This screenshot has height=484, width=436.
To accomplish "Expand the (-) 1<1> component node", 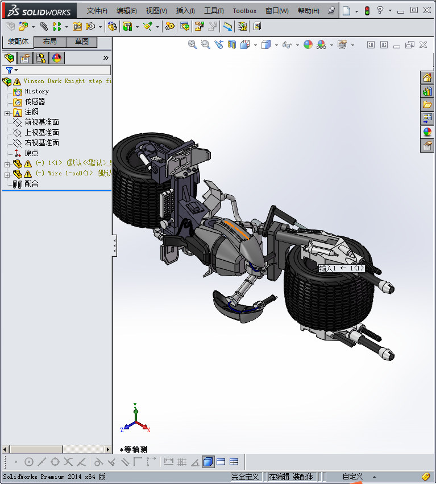I will click(x=7, y=165).
